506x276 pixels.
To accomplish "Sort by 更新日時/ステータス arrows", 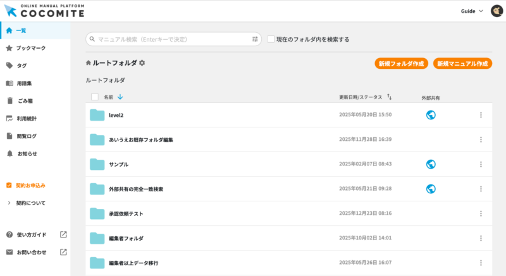I will pyautogui.click(x=390, y=97).
